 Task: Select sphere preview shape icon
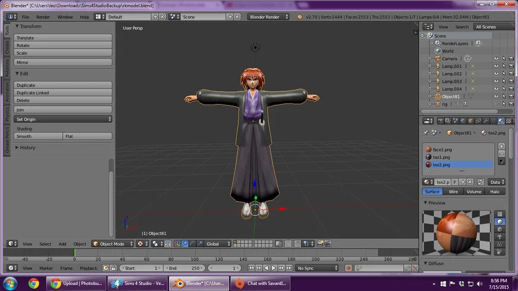click(x=500, y=222)
